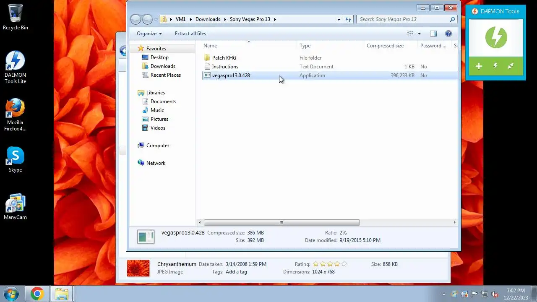Viewport: 537px width, 302px height.
Task: Sort by Compressed size column header
Action: coord(391,46)
